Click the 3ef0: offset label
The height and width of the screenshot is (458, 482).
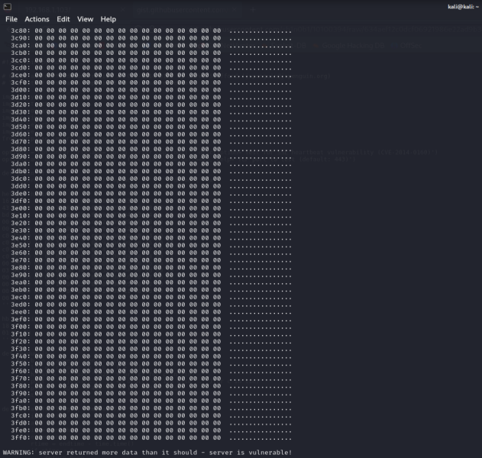(x=21, y=319)
